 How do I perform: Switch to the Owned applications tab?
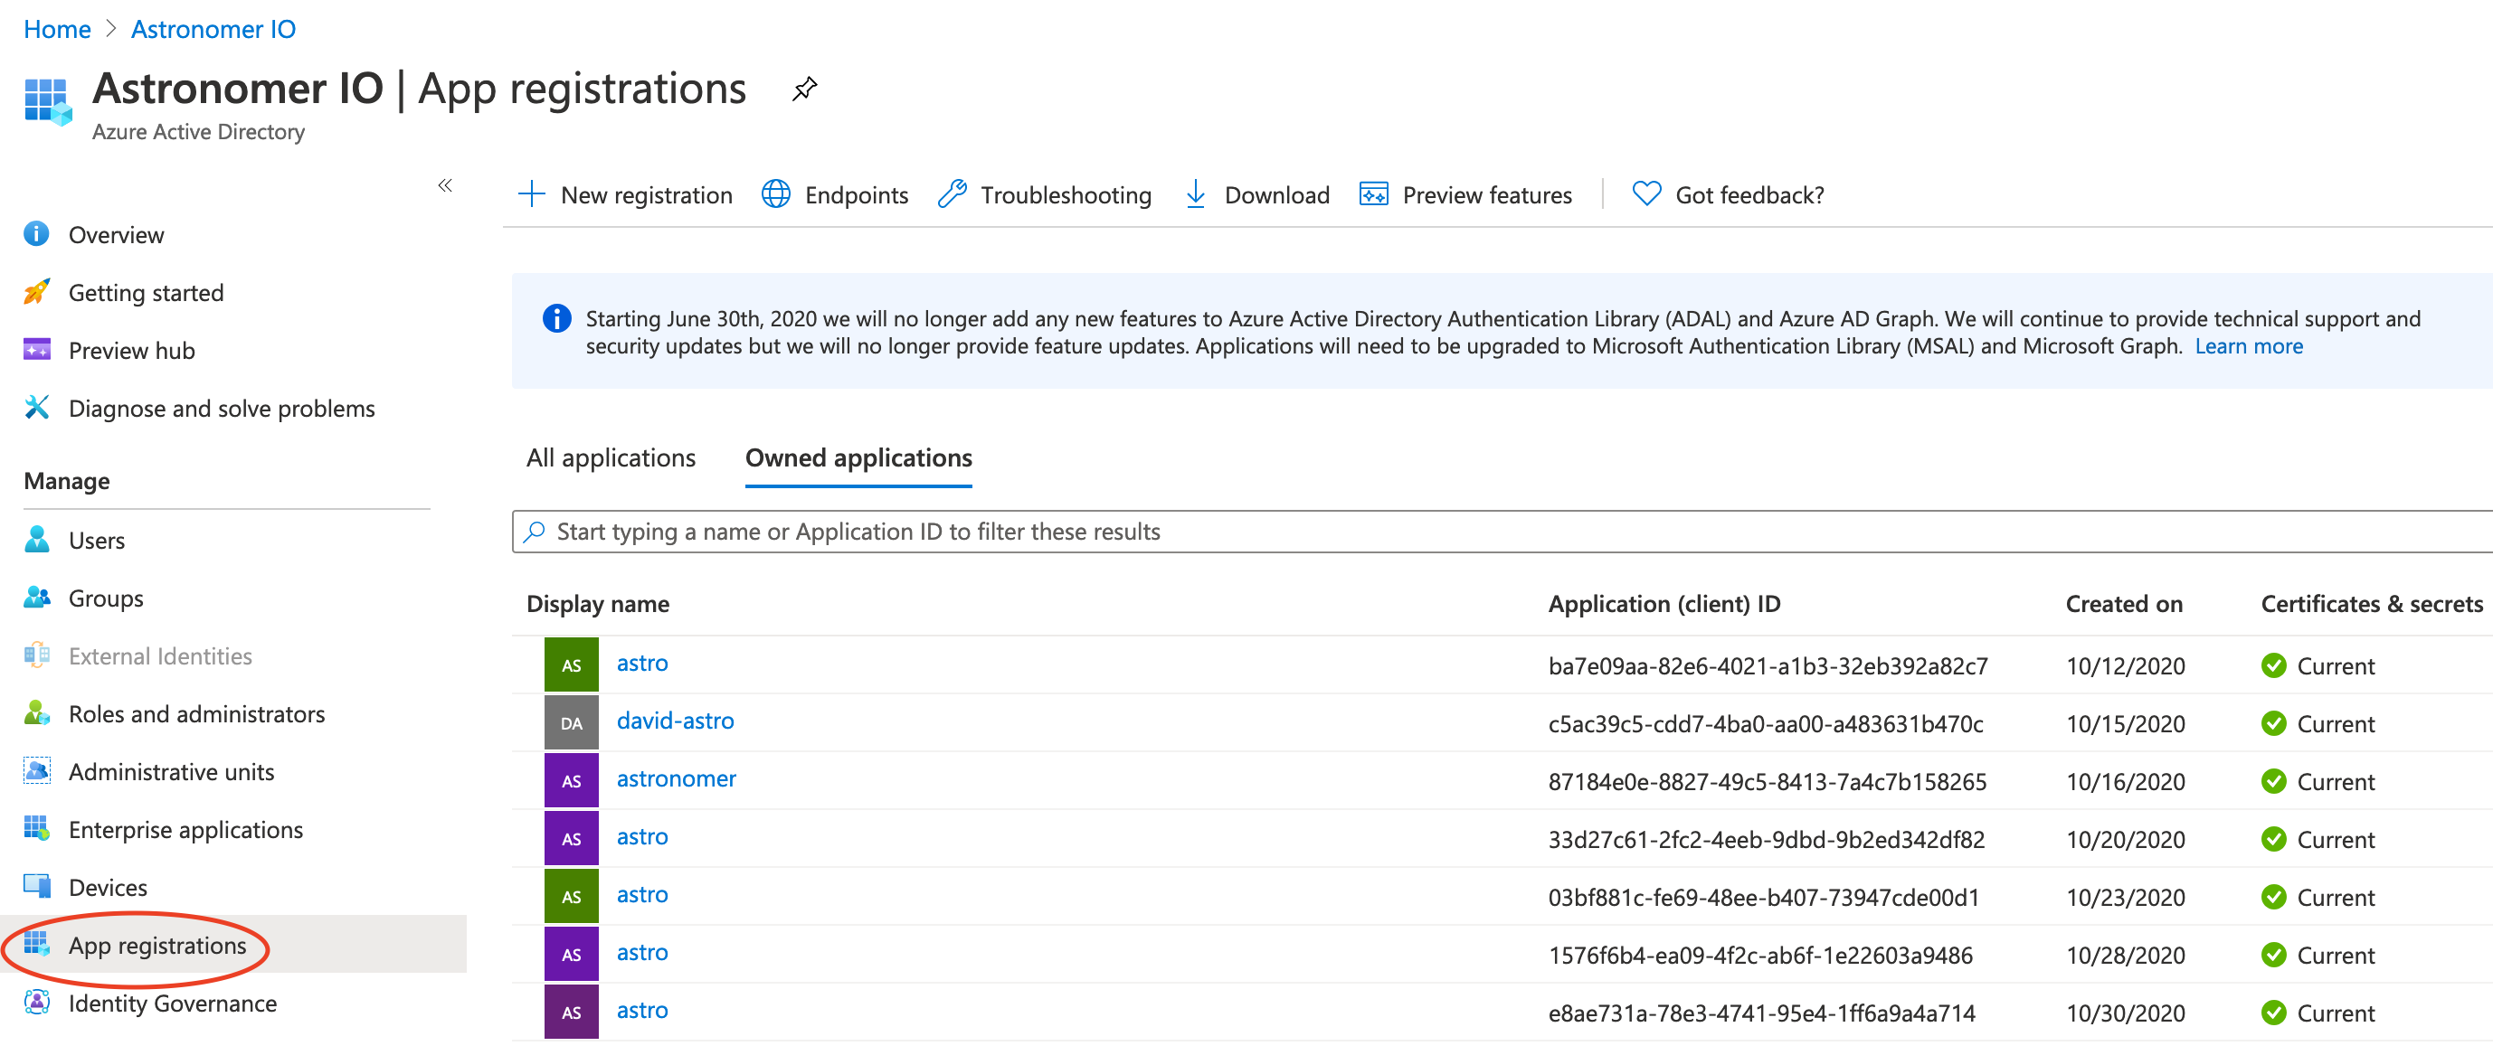(x=858, y=457)
